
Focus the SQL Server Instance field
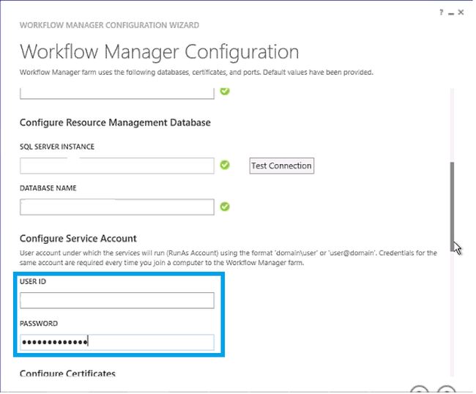pos(117,166)
